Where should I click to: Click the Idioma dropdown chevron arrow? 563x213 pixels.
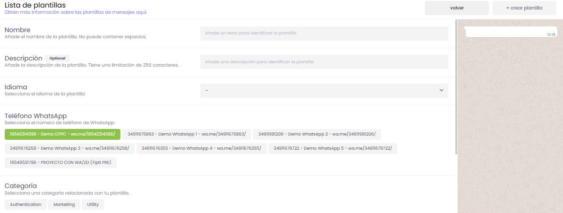pyautogui.click(x=441, y=91)
